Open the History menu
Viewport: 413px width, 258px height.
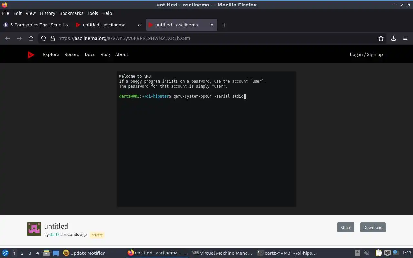click(47, 13)
